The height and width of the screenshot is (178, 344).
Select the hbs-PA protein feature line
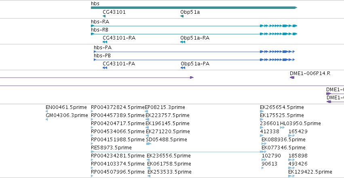(x=194, y=52)
